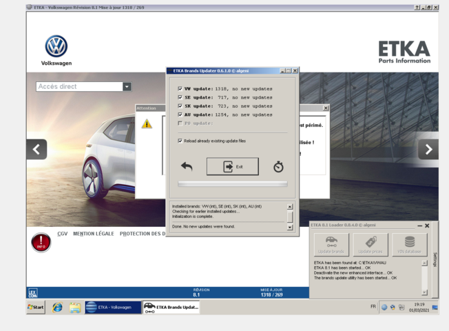Viewport: 449px width, 331px height.
Task: Open the Windows Start menu
Action: tap(36, 307)
